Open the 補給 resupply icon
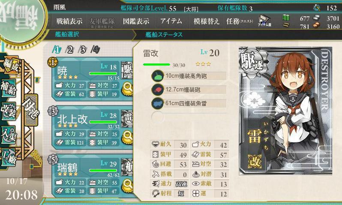This screenshot has width=342, height=205. (x=9, y=88)
